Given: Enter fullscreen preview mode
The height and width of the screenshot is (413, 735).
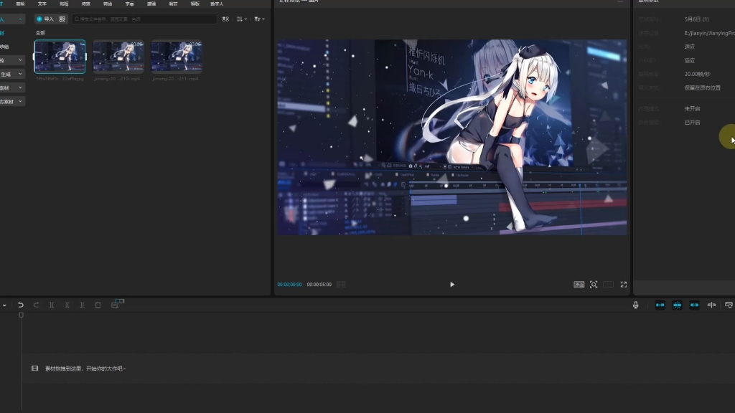Looking at the screenshot, I should coord(624,284).
